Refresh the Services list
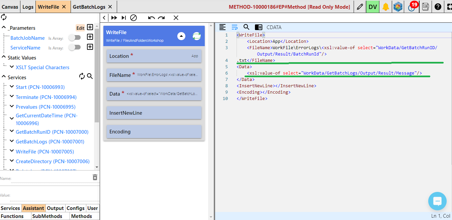Image resolution: width=452 pixels, height=220 pixels. (x=82, y=77)
